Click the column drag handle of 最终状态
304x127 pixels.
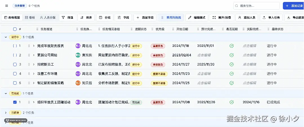(x=269, y=29)
